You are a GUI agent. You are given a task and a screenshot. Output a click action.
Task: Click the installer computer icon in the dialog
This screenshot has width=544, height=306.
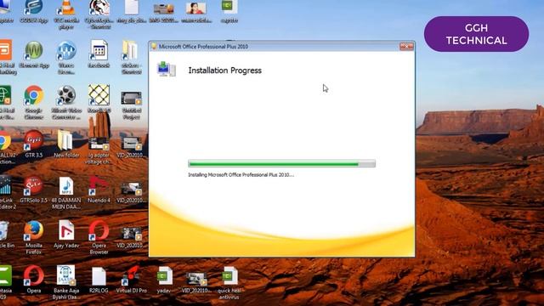click(167, 69)
